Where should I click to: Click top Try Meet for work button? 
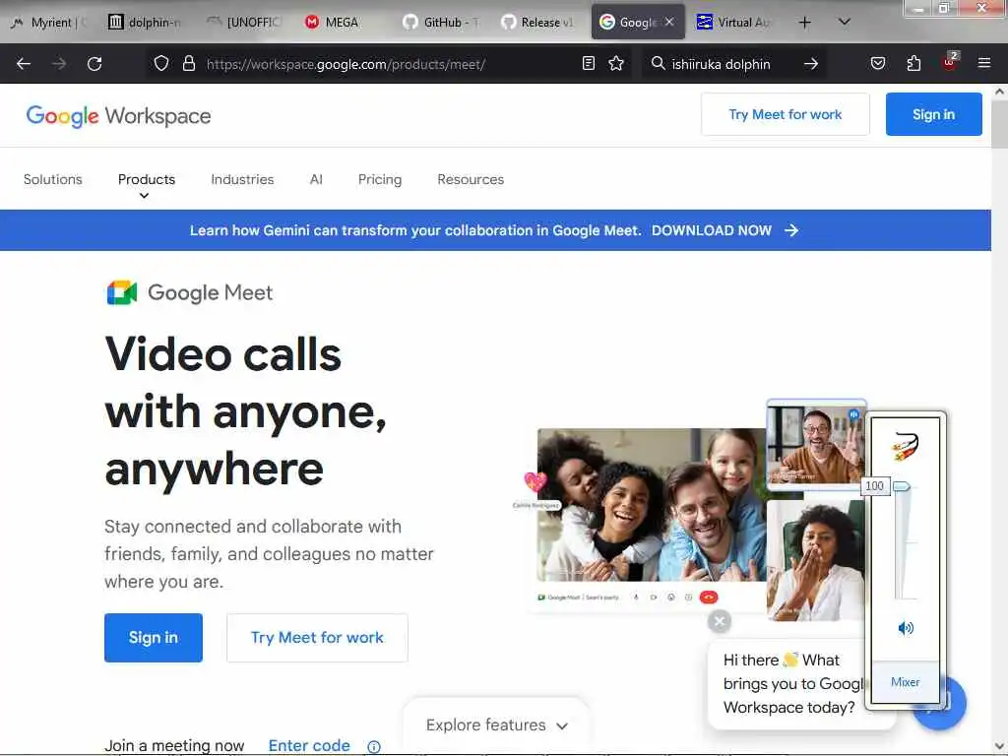pyautogui.click(x=785, y=114)
